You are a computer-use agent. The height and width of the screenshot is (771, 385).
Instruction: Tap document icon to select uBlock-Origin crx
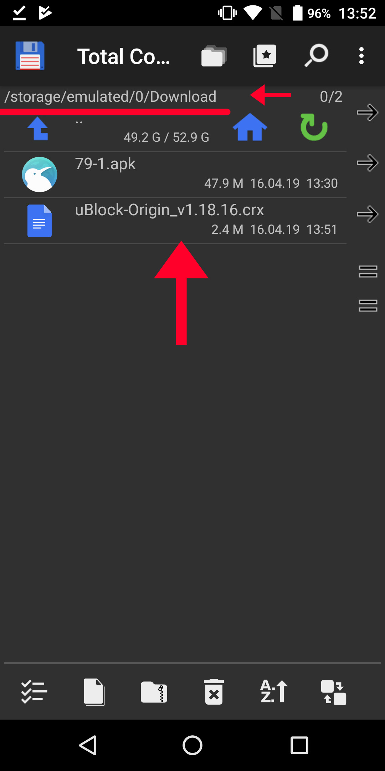click(40, 221)
